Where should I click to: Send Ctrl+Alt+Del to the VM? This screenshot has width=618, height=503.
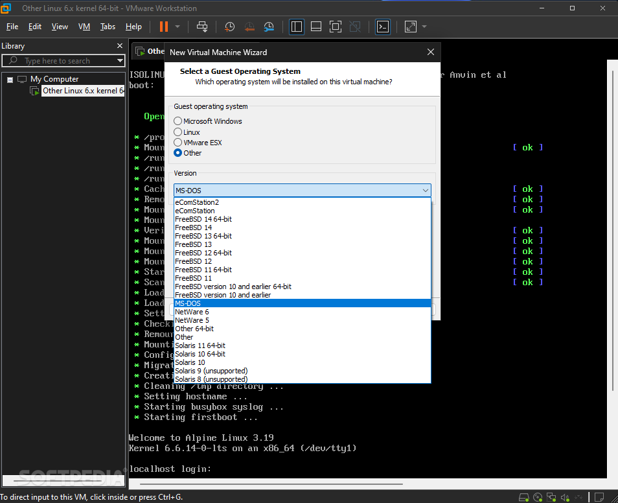click(202, 27)
